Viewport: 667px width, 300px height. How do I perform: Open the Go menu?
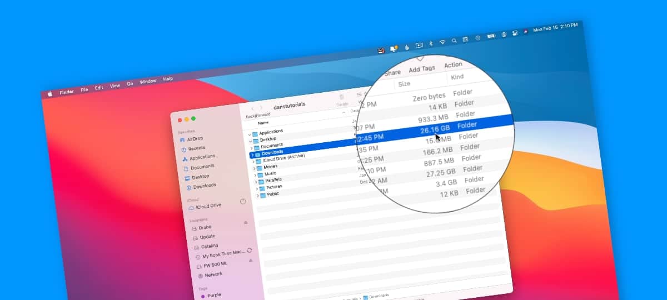click(130, 84)
